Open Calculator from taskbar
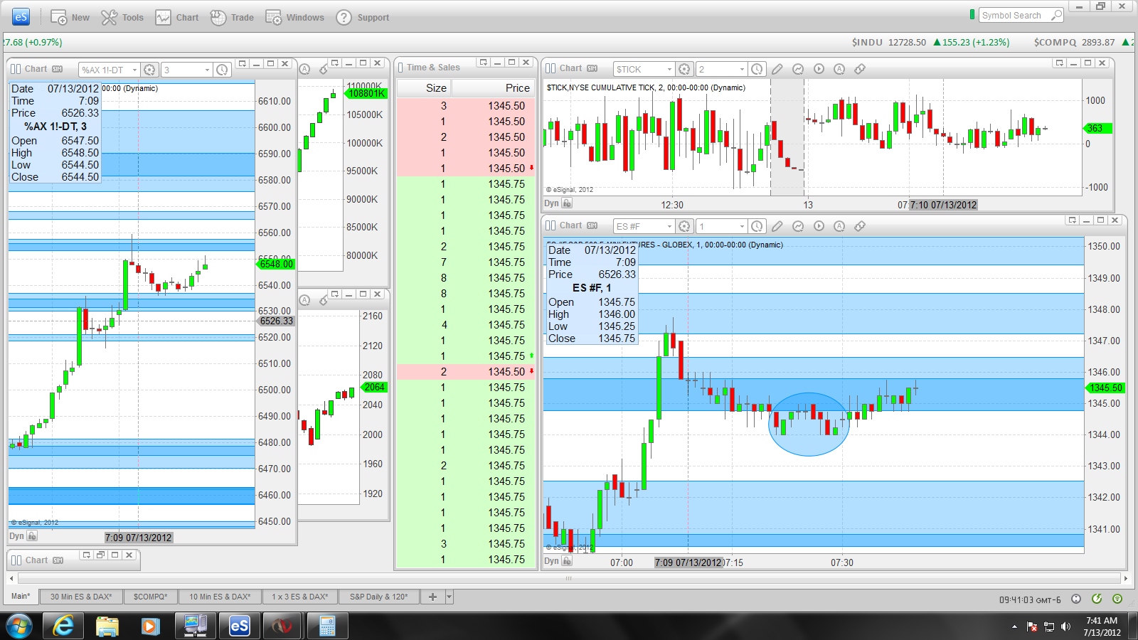The image size is (1138, 640). click(327, 626)
